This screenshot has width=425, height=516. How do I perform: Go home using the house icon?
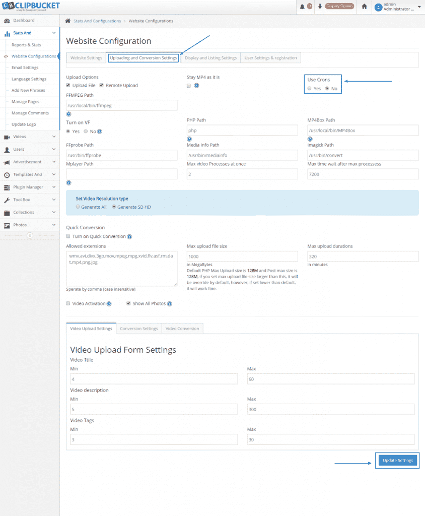tap(364, 7)
